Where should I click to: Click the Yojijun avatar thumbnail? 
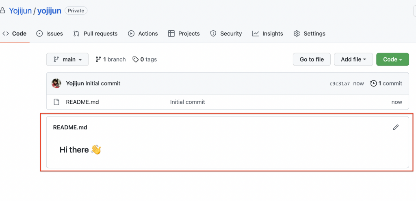click(56, 83)
